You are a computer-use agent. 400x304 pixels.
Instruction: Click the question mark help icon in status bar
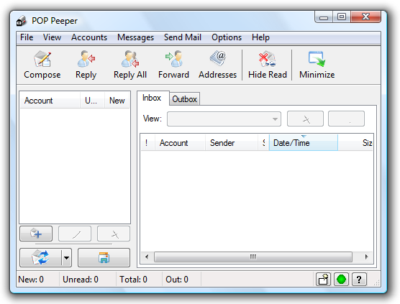click(359, 280)
